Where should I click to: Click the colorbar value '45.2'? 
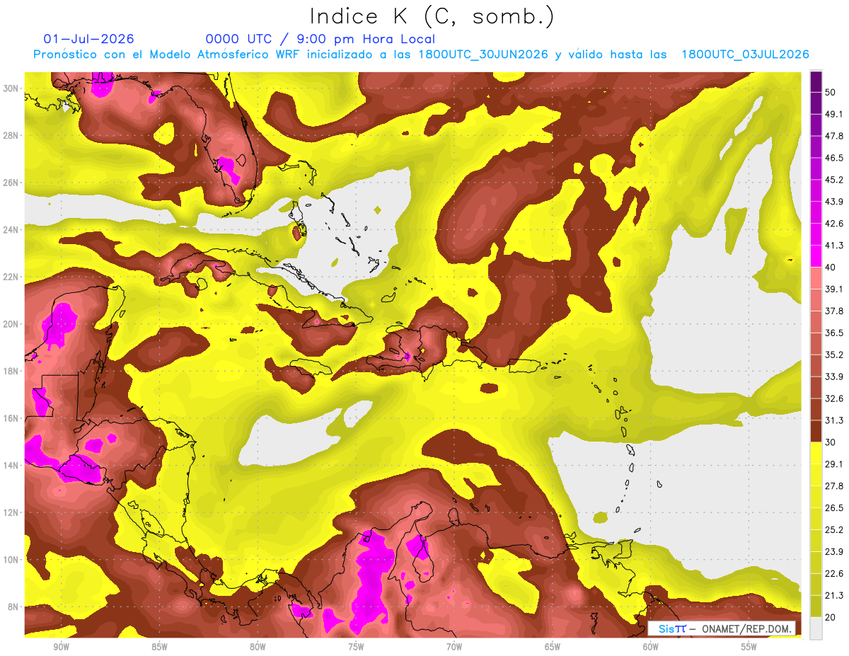tap(834, 180)
